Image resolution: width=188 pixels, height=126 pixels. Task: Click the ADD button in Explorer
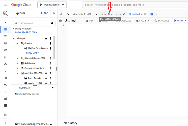(44, 13)
